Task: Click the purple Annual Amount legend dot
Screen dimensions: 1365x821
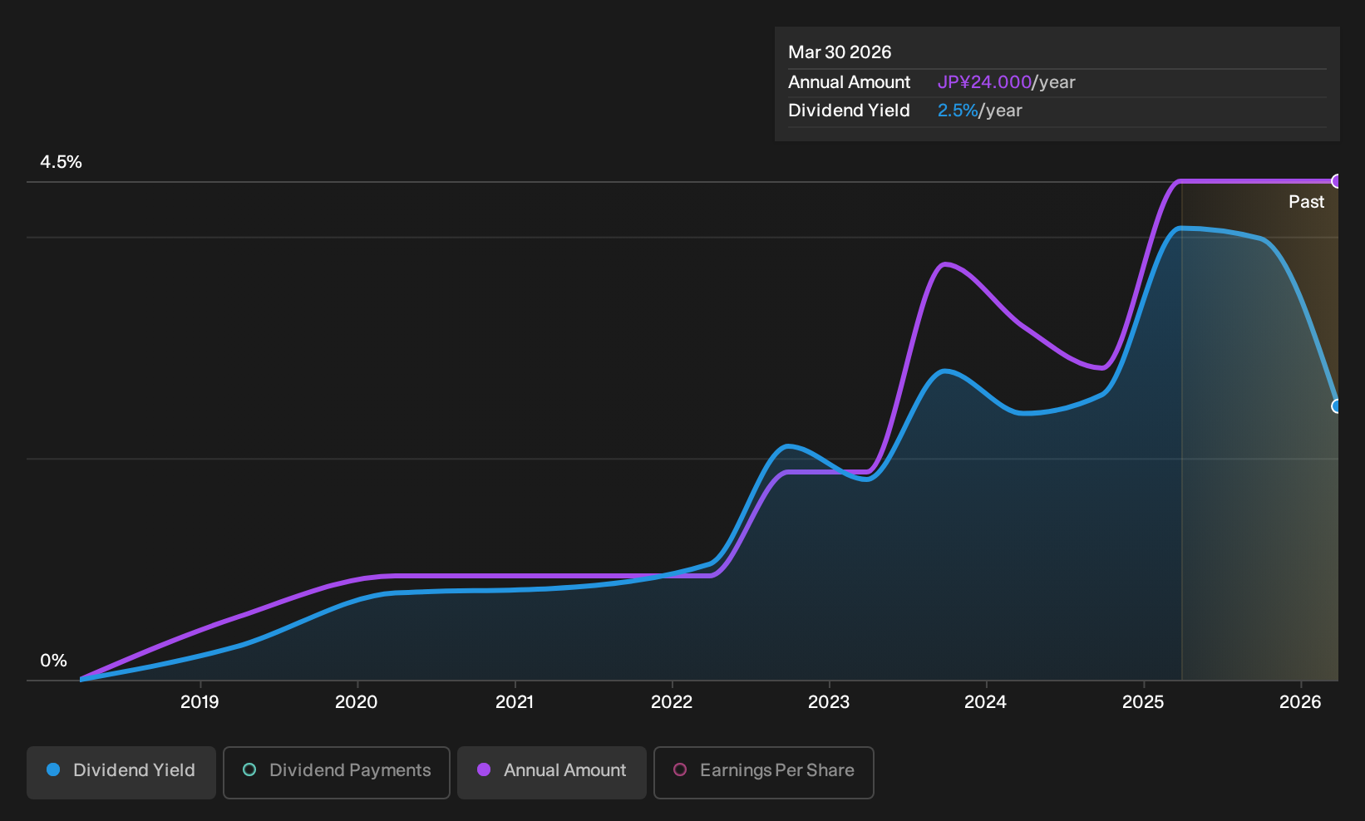Action: point(484,770)
